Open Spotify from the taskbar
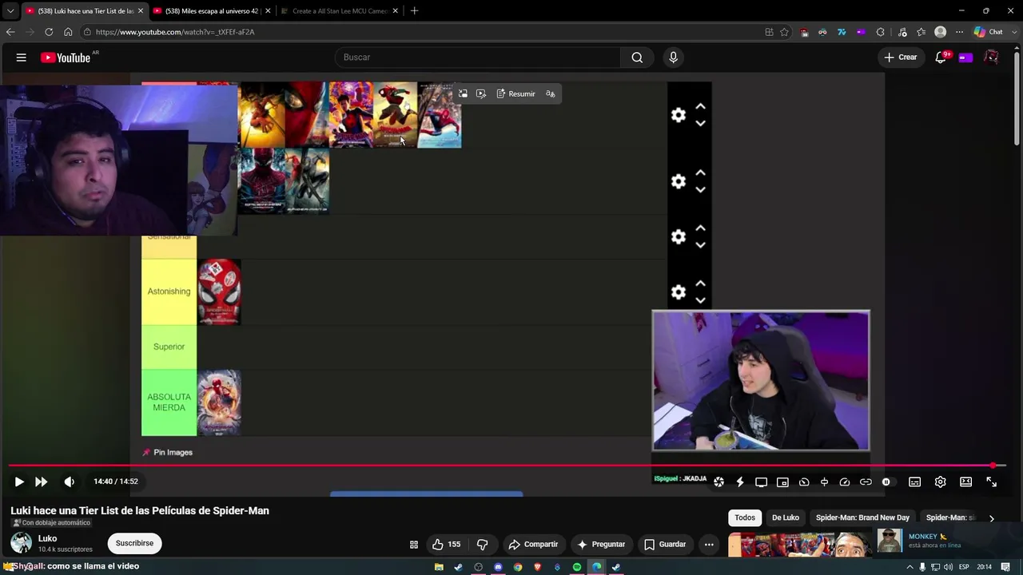This screenshot has height=575, width=1023. click(x=577, y=567)
